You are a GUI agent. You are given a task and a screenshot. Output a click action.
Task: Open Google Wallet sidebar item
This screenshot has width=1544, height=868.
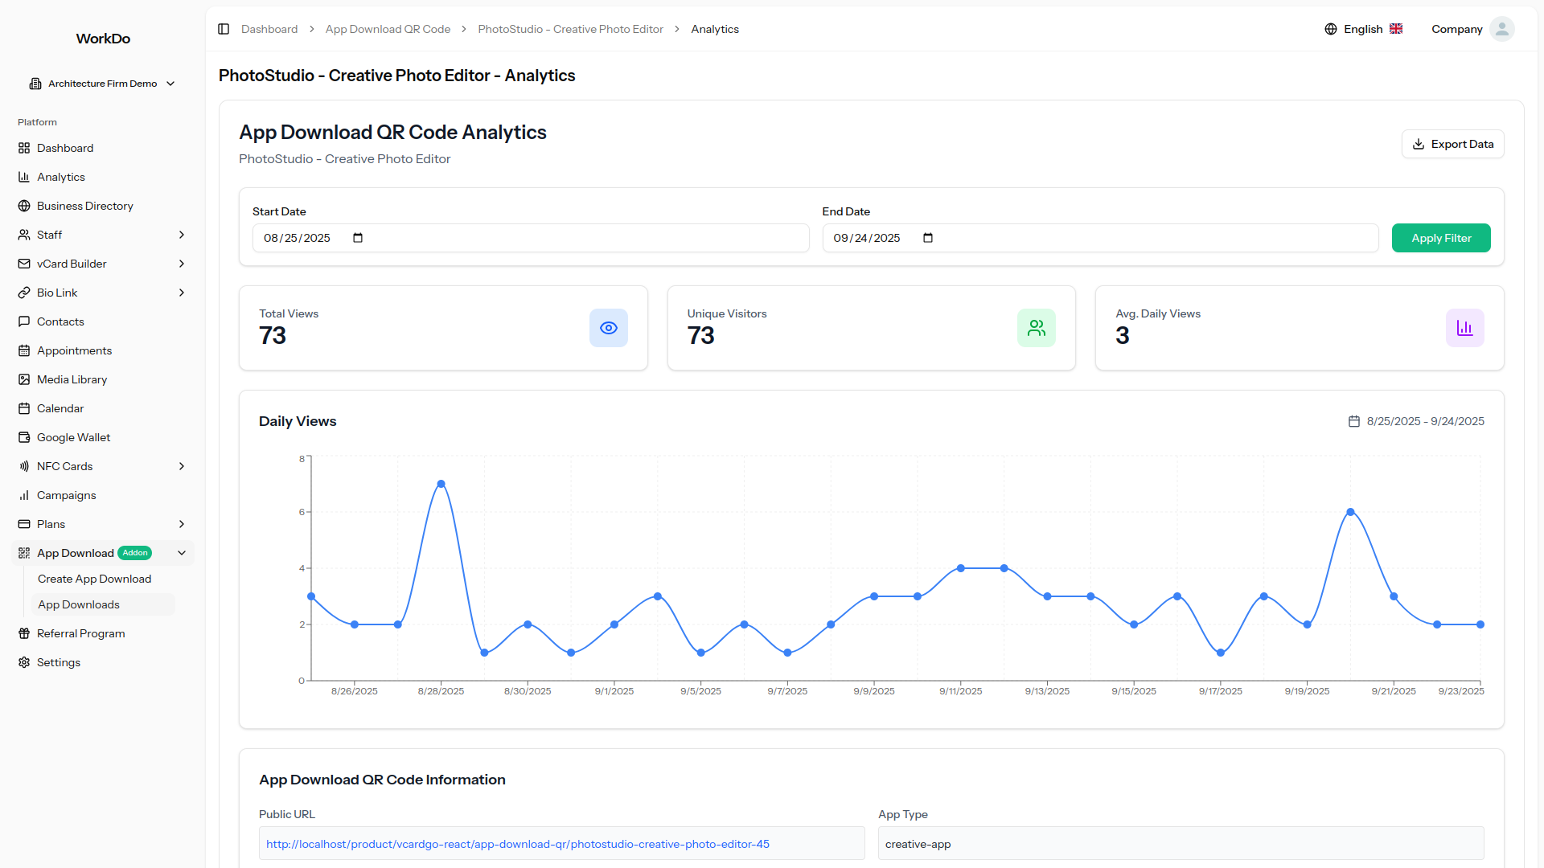73,437
